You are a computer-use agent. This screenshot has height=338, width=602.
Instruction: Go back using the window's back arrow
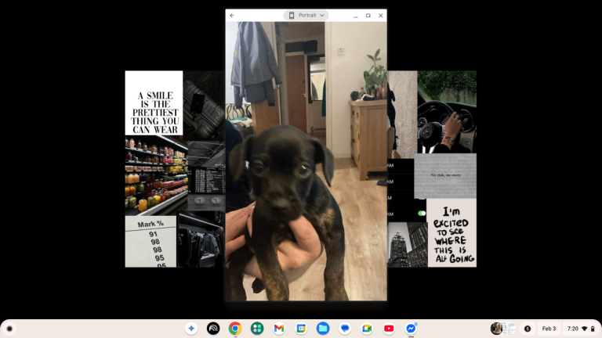point(232,16)
